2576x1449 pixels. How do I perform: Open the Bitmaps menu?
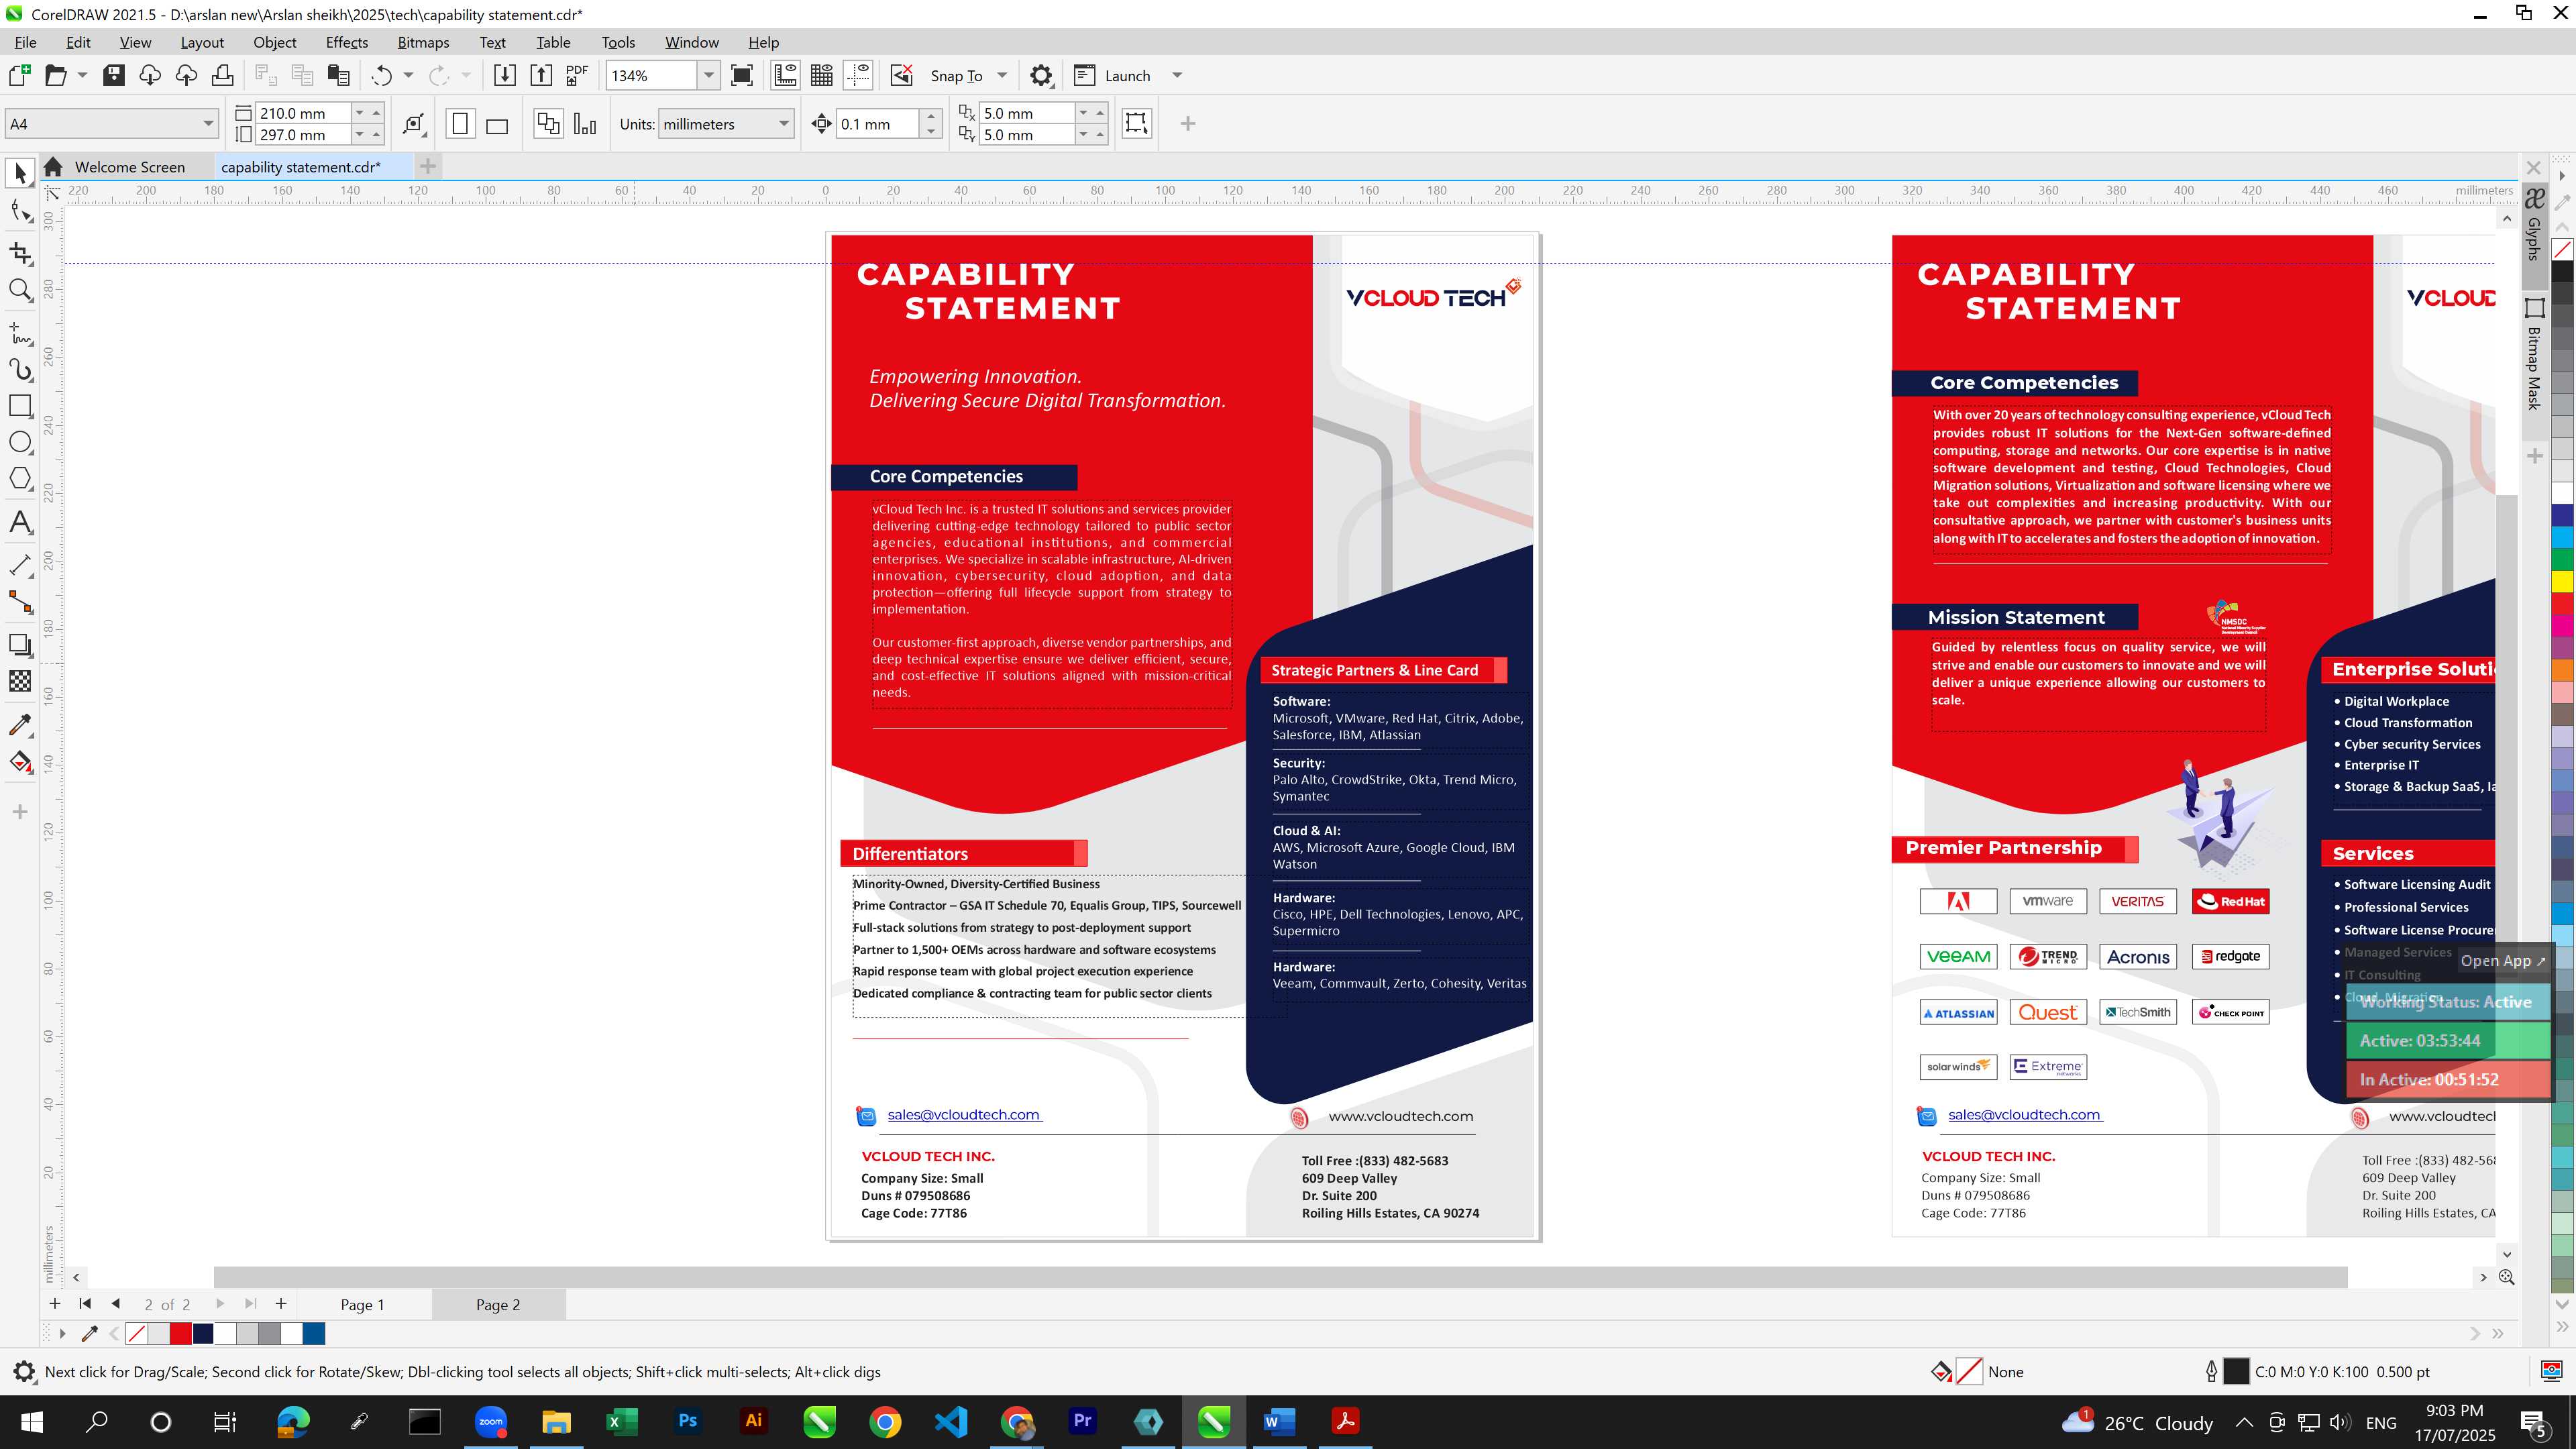[423, 42]
